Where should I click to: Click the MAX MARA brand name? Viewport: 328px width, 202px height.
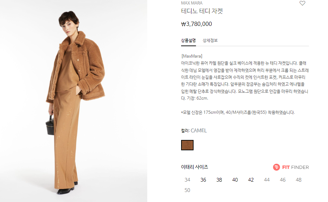[191, 3]
